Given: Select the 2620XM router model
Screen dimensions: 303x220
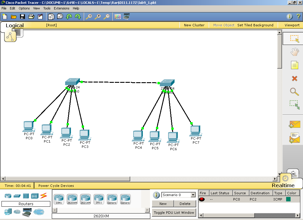Looking at the screenshot, I should click(72, 199).
